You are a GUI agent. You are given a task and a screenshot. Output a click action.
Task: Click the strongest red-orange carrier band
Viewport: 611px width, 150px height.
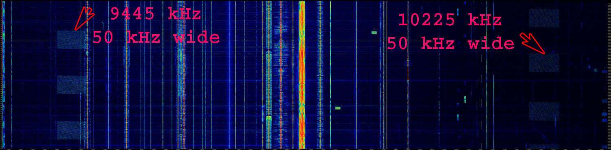click(302, 75)
